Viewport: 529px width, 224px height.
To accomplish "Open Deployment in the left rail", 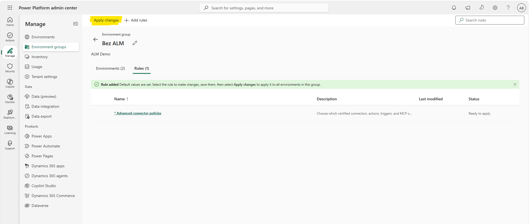I will (10, 114).
